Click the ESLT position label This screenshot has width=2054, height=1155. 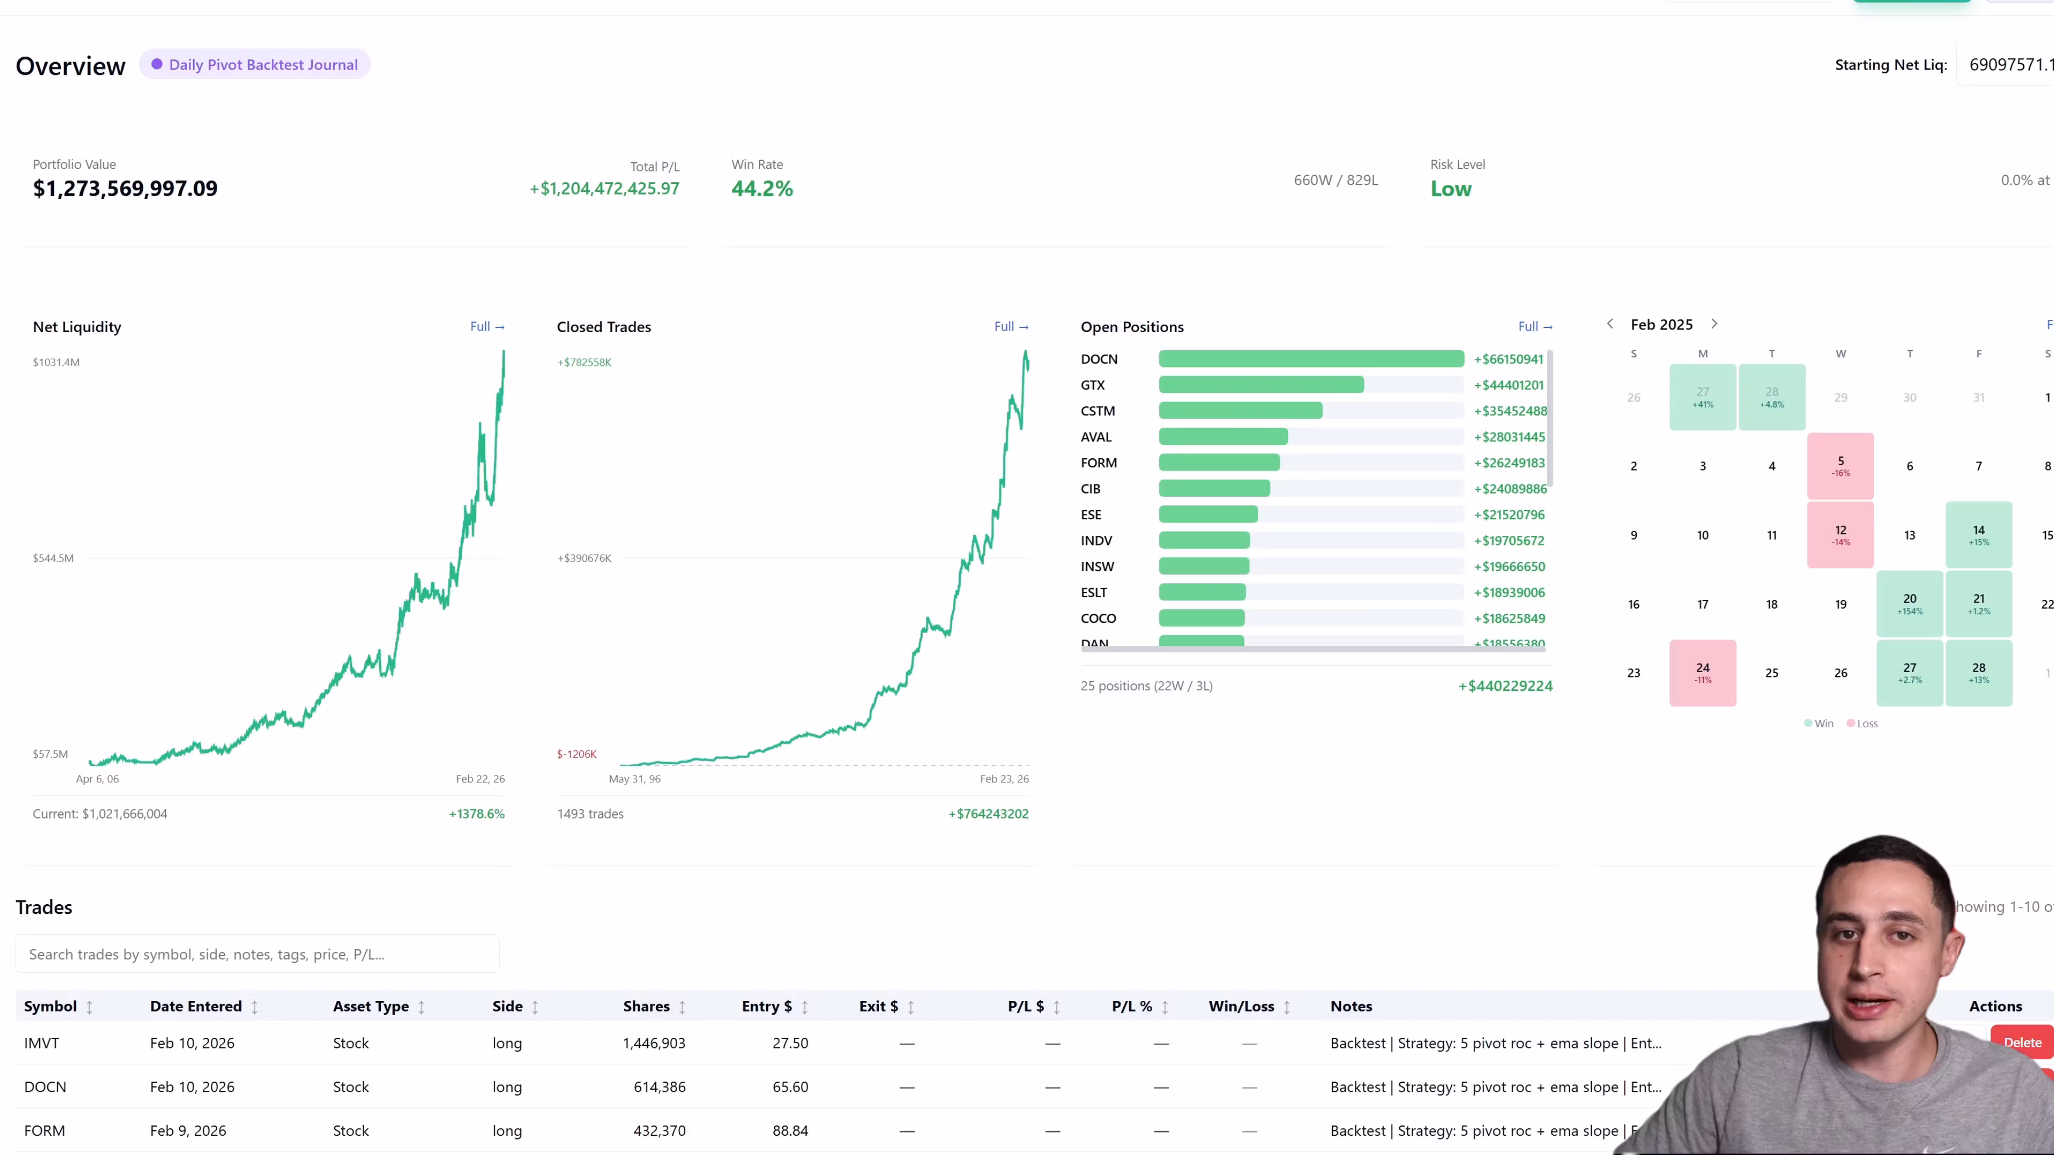pyautogui.click(x=1093, y=592)
